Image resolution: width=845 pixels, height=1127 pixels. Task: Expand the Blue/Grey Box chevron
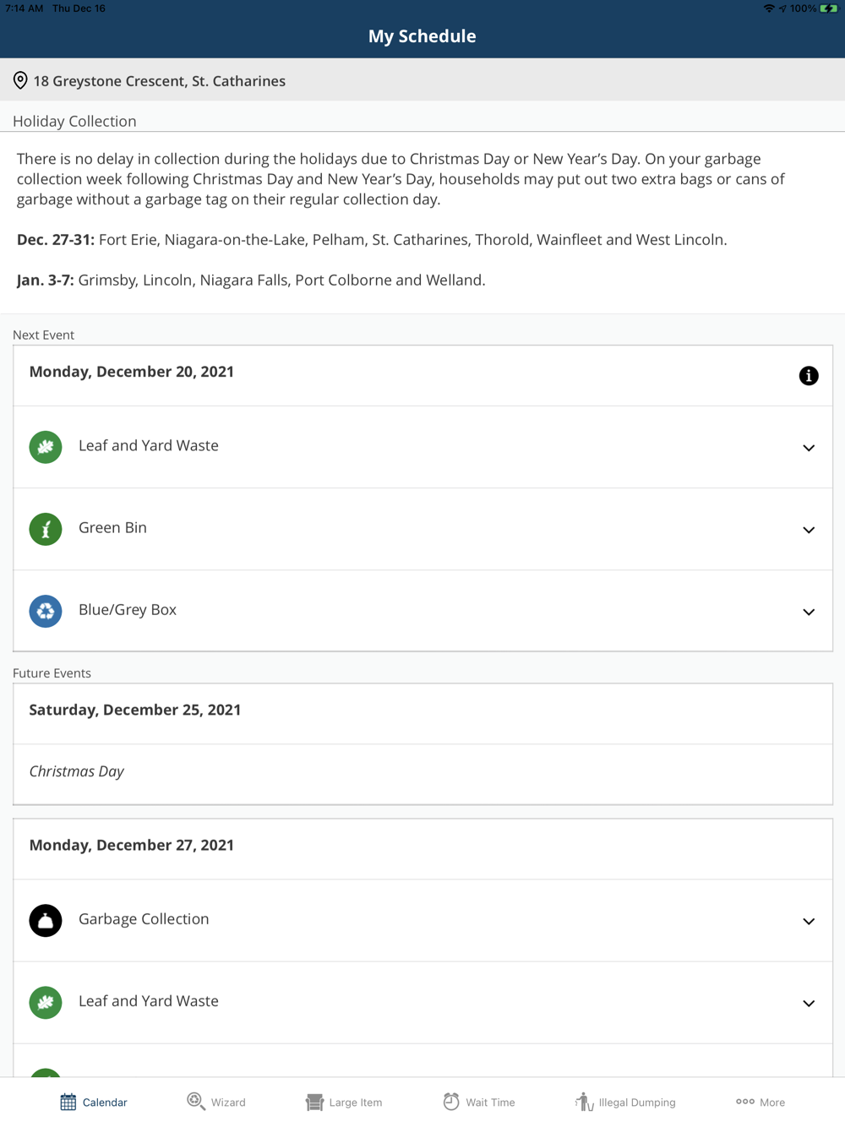click(x=809, y=612)
